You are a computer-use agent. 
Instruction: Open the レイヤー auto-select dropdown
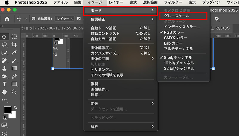[65, 19]
